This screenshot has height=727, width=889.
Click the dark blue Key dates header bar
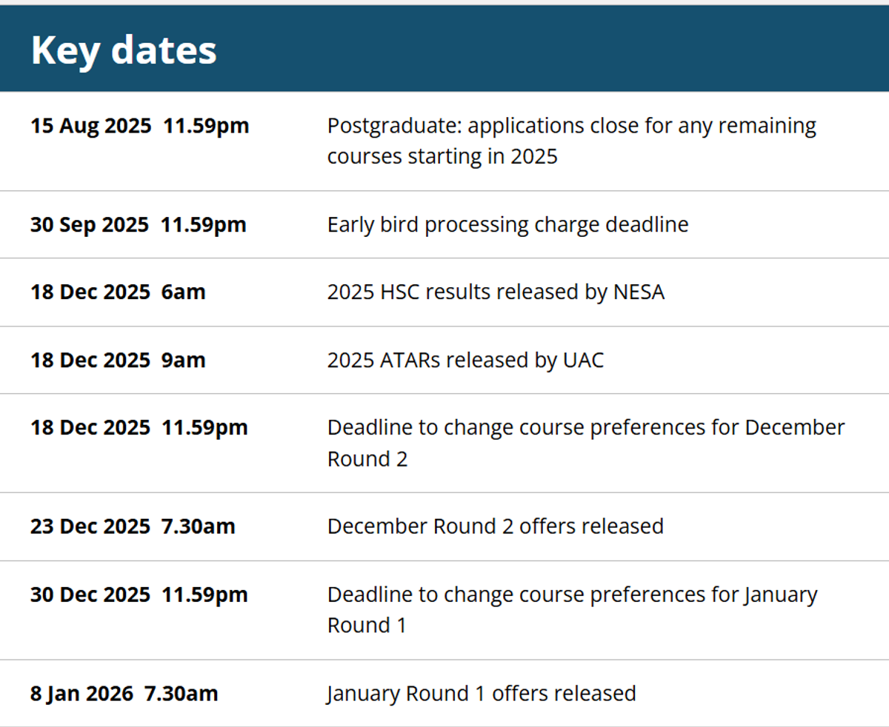point(444,48)
